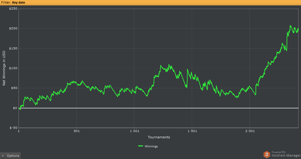Click the x-axis label '501'

(77, 131)
